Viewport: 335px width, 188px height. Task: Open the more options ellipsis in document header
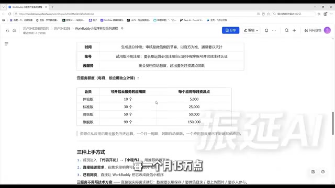tap(274, 30)
